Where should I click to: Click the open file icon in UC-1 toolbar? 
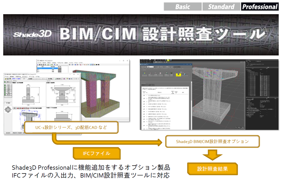coord(6,79)
